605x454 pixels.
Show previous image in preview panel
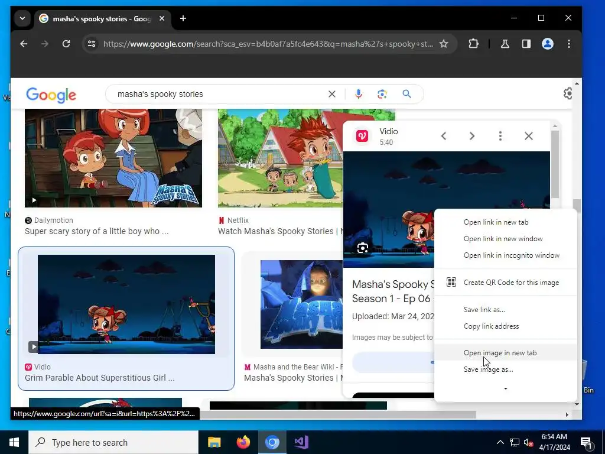(x=444, y=136)
